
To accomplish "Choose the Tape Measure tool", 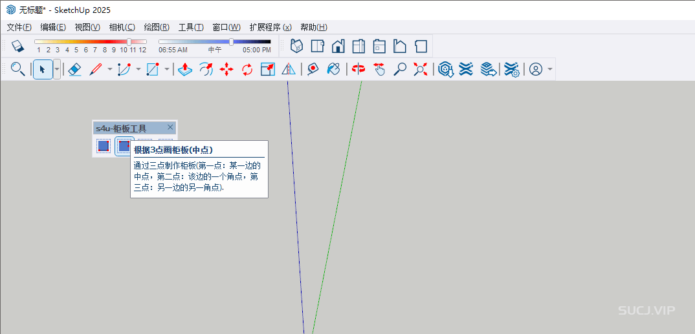I will pos(313,69).
